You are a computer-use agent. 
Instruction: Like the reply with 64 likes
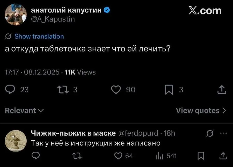119,156
